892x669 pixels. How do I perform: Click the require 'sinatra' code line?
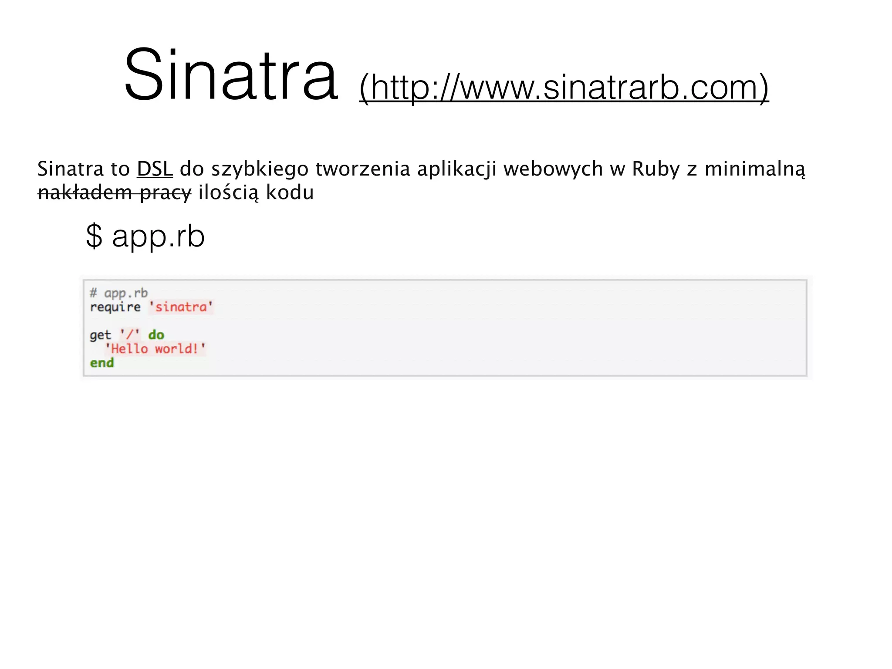pos(151,307)
